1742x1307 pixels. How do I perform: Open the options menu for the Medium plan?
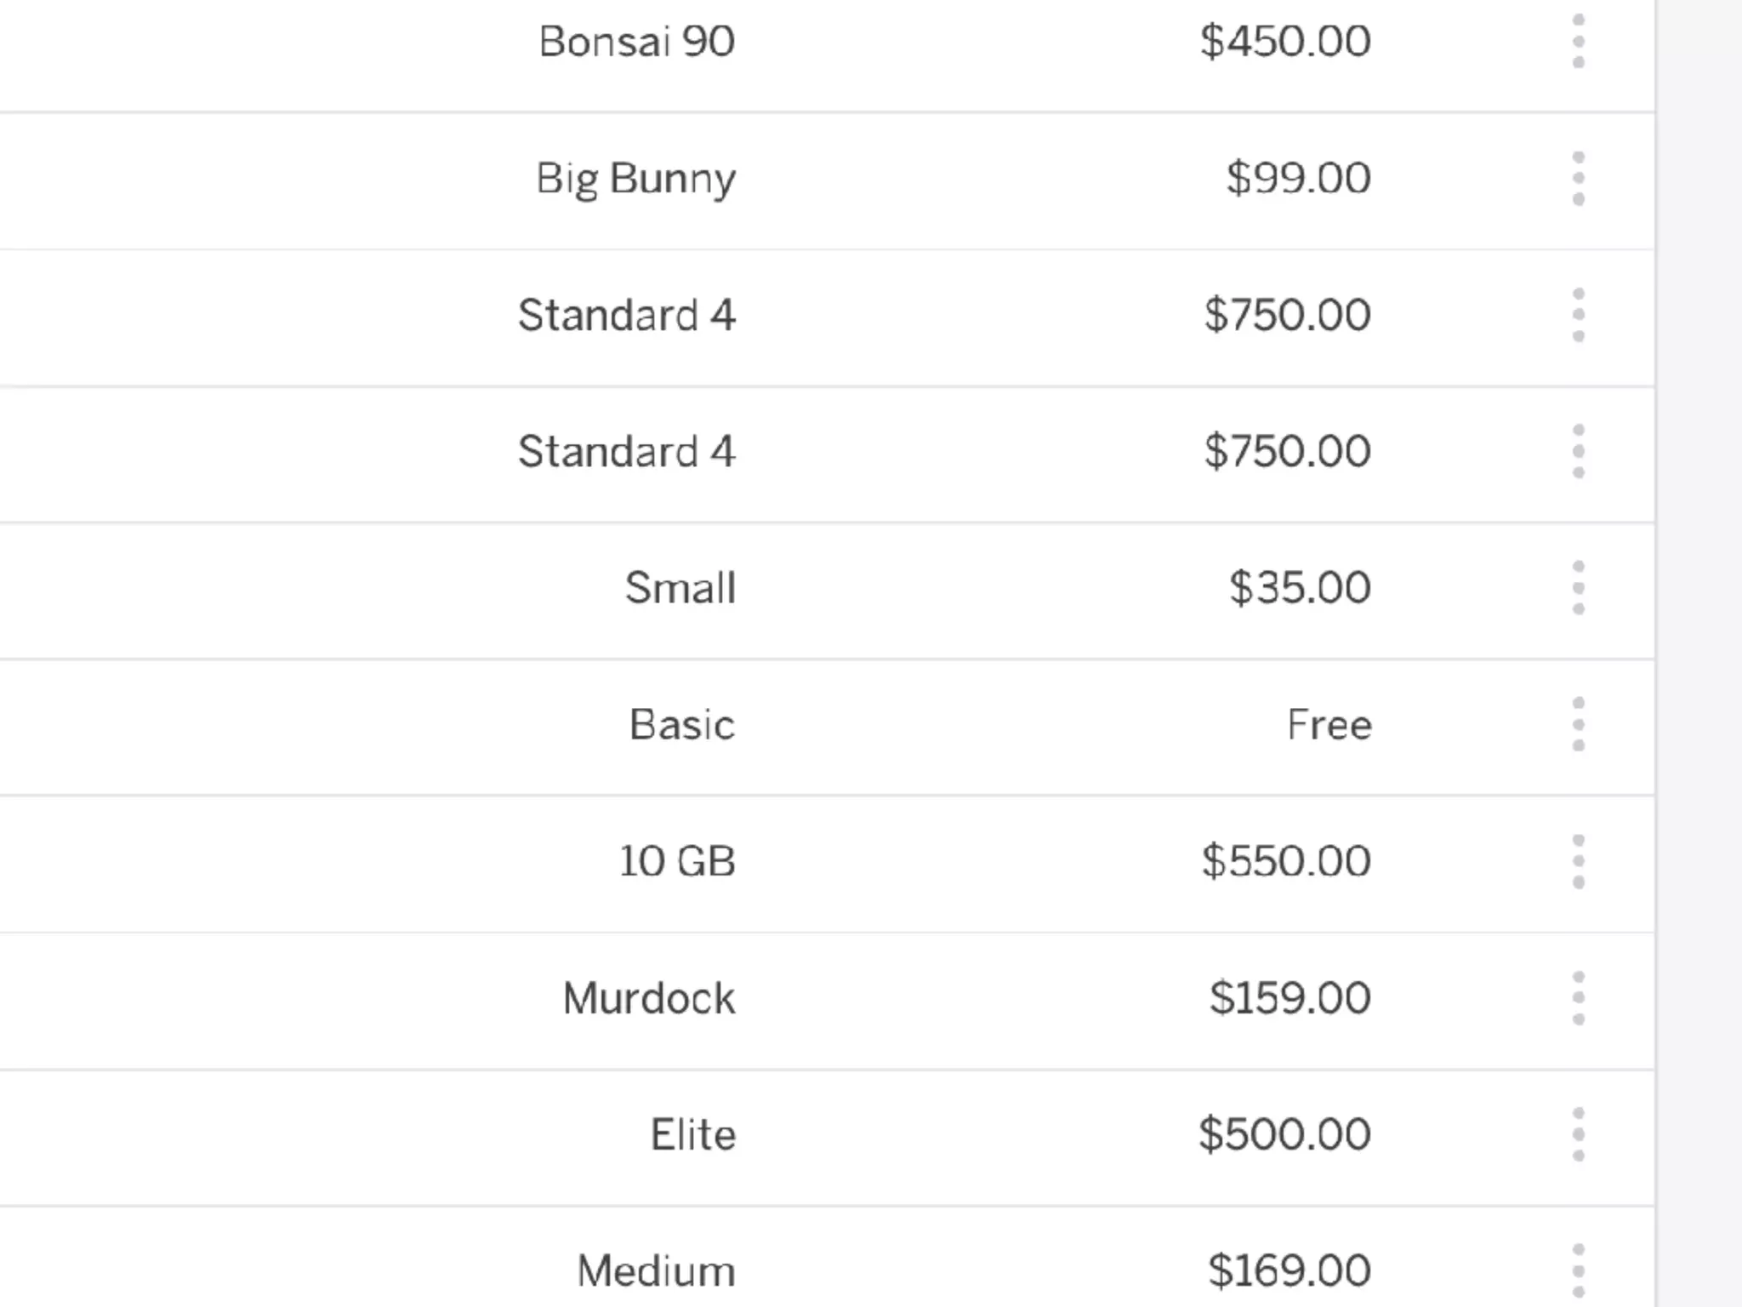tap(1578, 1271)
